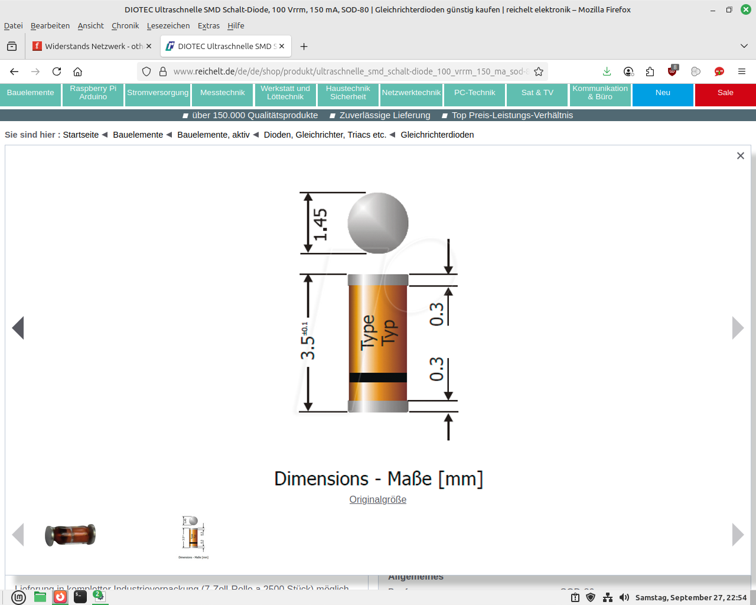Viewport: 756px width, 605px height.
Task: Show the previous image with left arrow
Action: pos(18,328)
